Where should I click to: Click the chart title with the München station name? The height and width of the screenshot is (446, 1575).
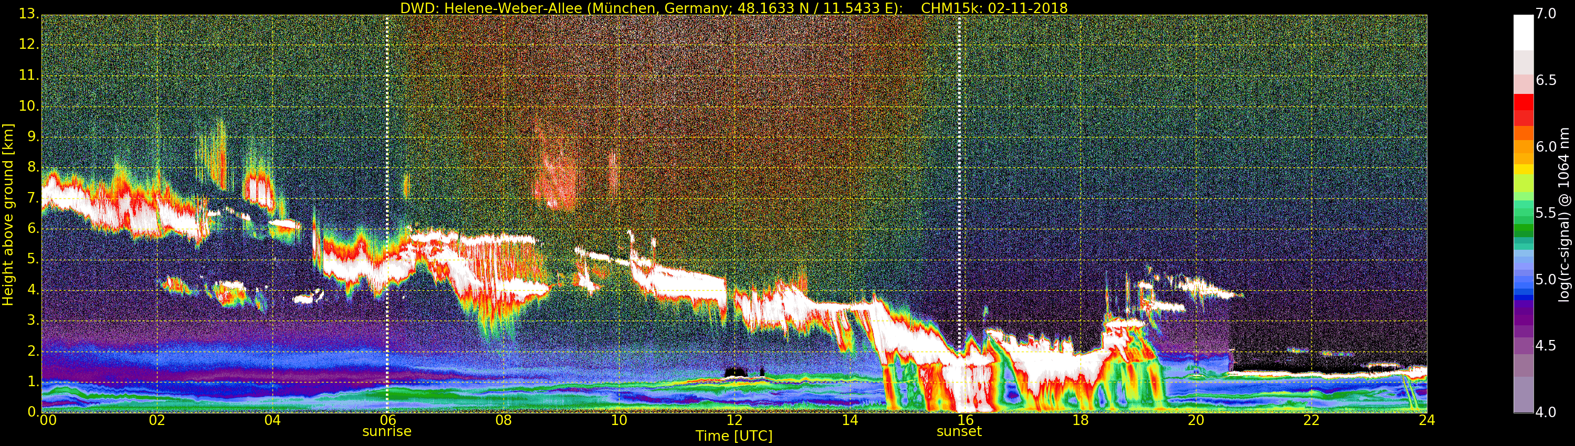tap(734, 8)
